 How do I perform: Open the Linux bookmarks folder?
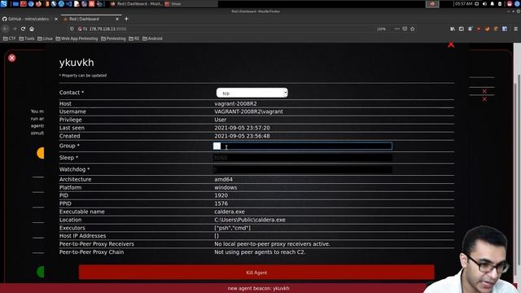pos(45,38)
